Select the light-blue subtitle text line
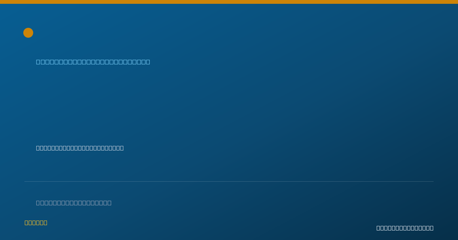The image size is (458, 240). point(93,62)
